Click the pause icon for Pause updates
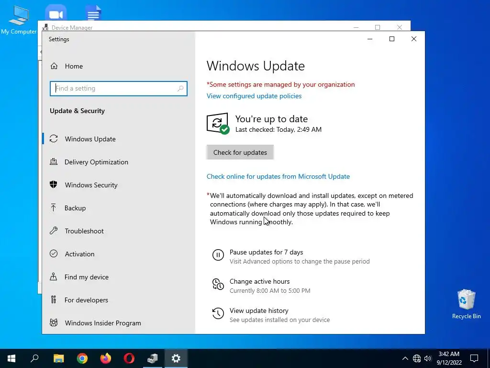 pyautogui.click(x=218, y=255)
